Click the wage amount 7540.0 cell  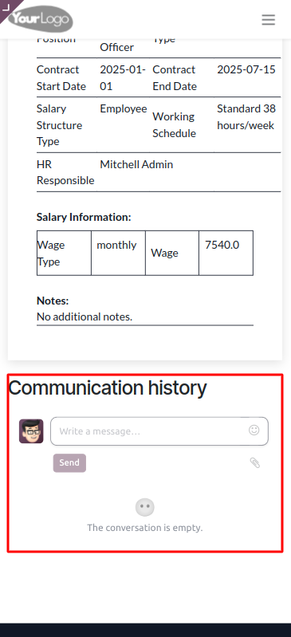point(226,253)
